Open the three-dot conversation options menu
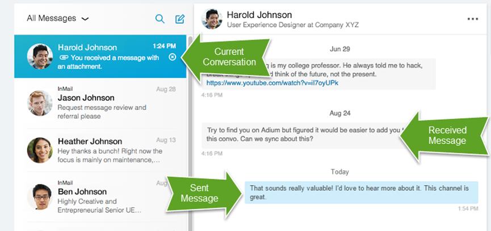 tap(472, 19)
